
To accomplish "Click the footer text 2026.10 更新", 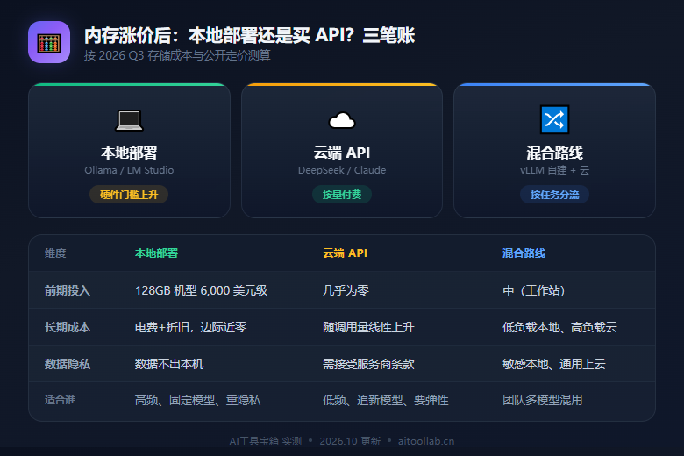I will point(350,441).
